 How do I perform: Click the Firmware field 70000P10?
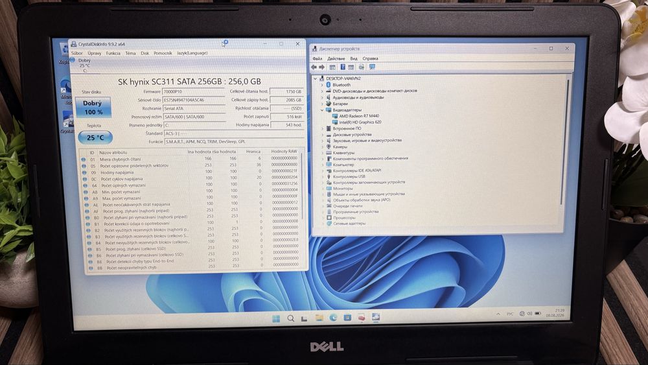[x=193, y=92]
